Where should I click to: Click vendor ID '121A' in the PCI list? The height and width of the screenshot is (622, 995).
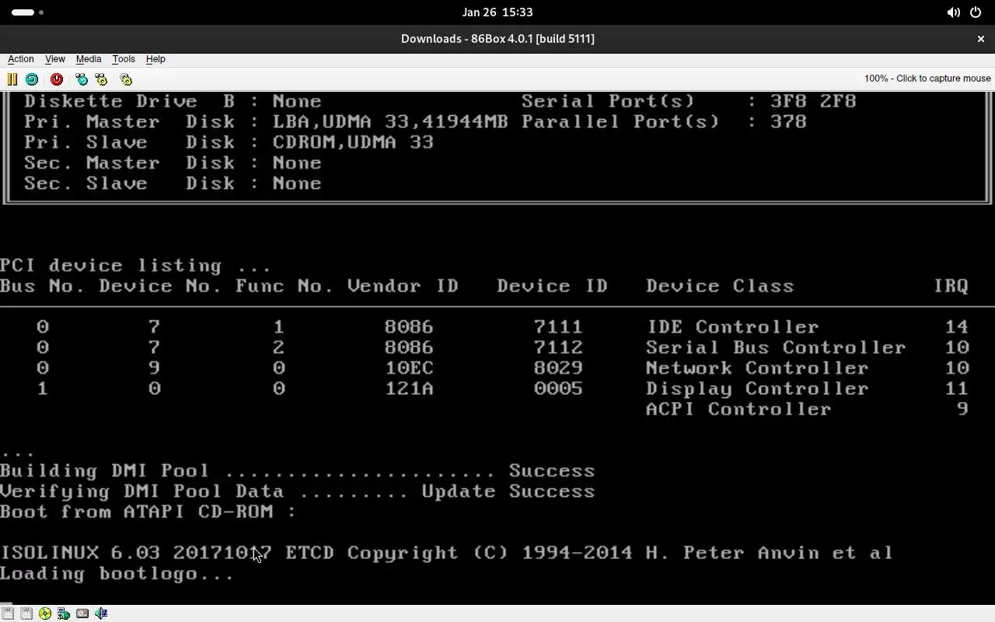pos(409,389)
